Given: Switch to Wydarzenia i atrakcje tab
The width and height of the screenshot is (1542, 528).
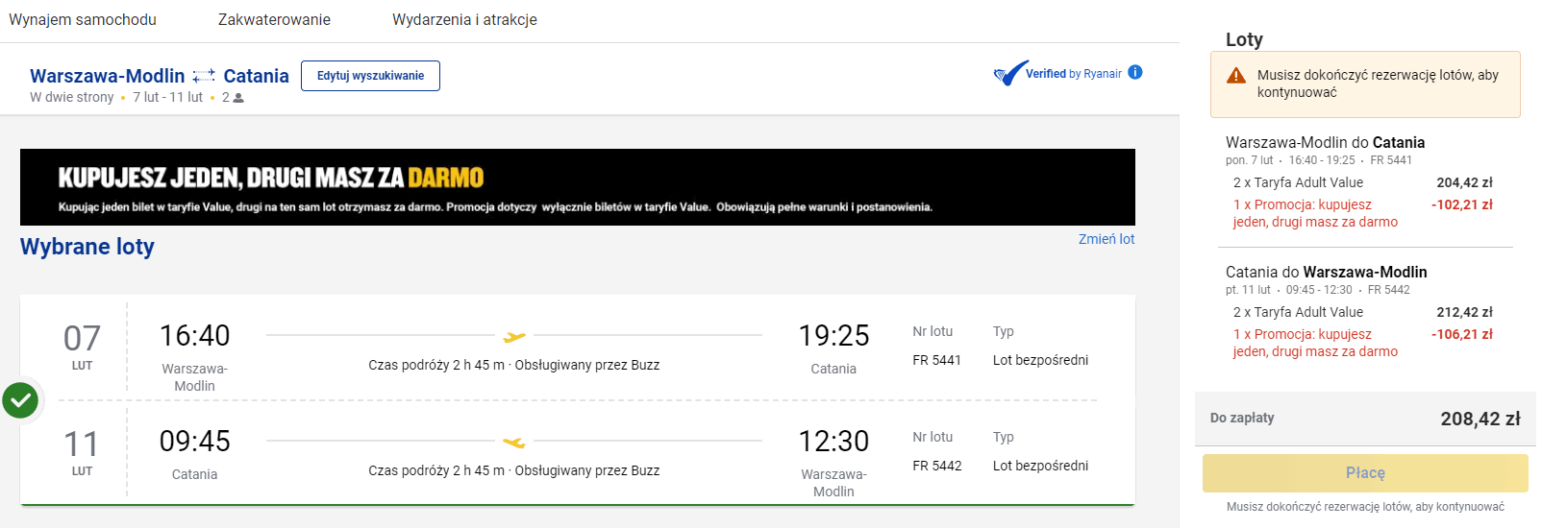Looking at the screenshot, I should click(x=464, y=19).
